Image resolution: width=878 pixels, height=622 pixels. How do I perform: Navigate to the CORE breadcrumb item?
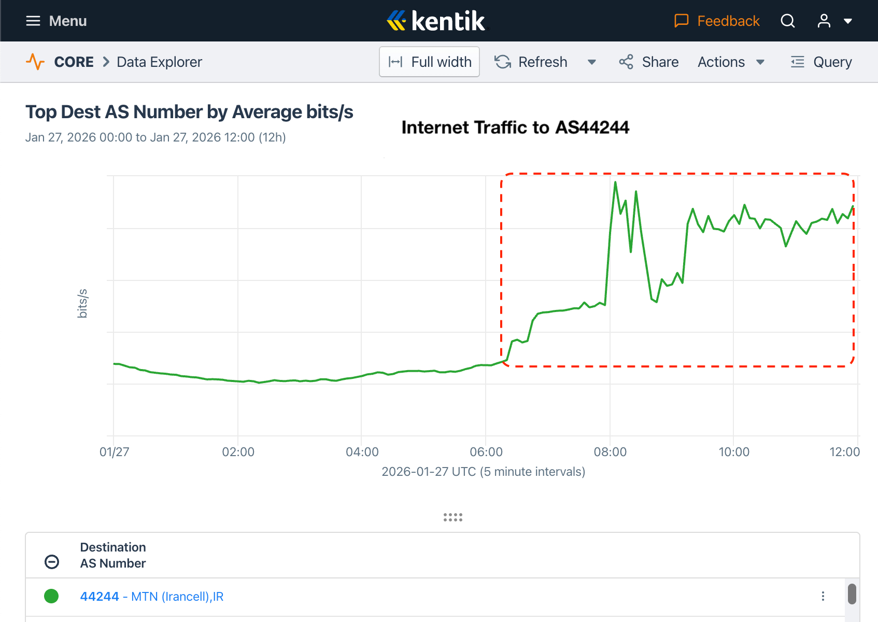click(x=74, y=62)
